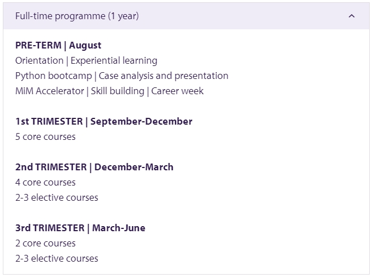Select the PRE-TERM | August heading
The width and height of the screenshot is (372, 278).
[58, 46]
